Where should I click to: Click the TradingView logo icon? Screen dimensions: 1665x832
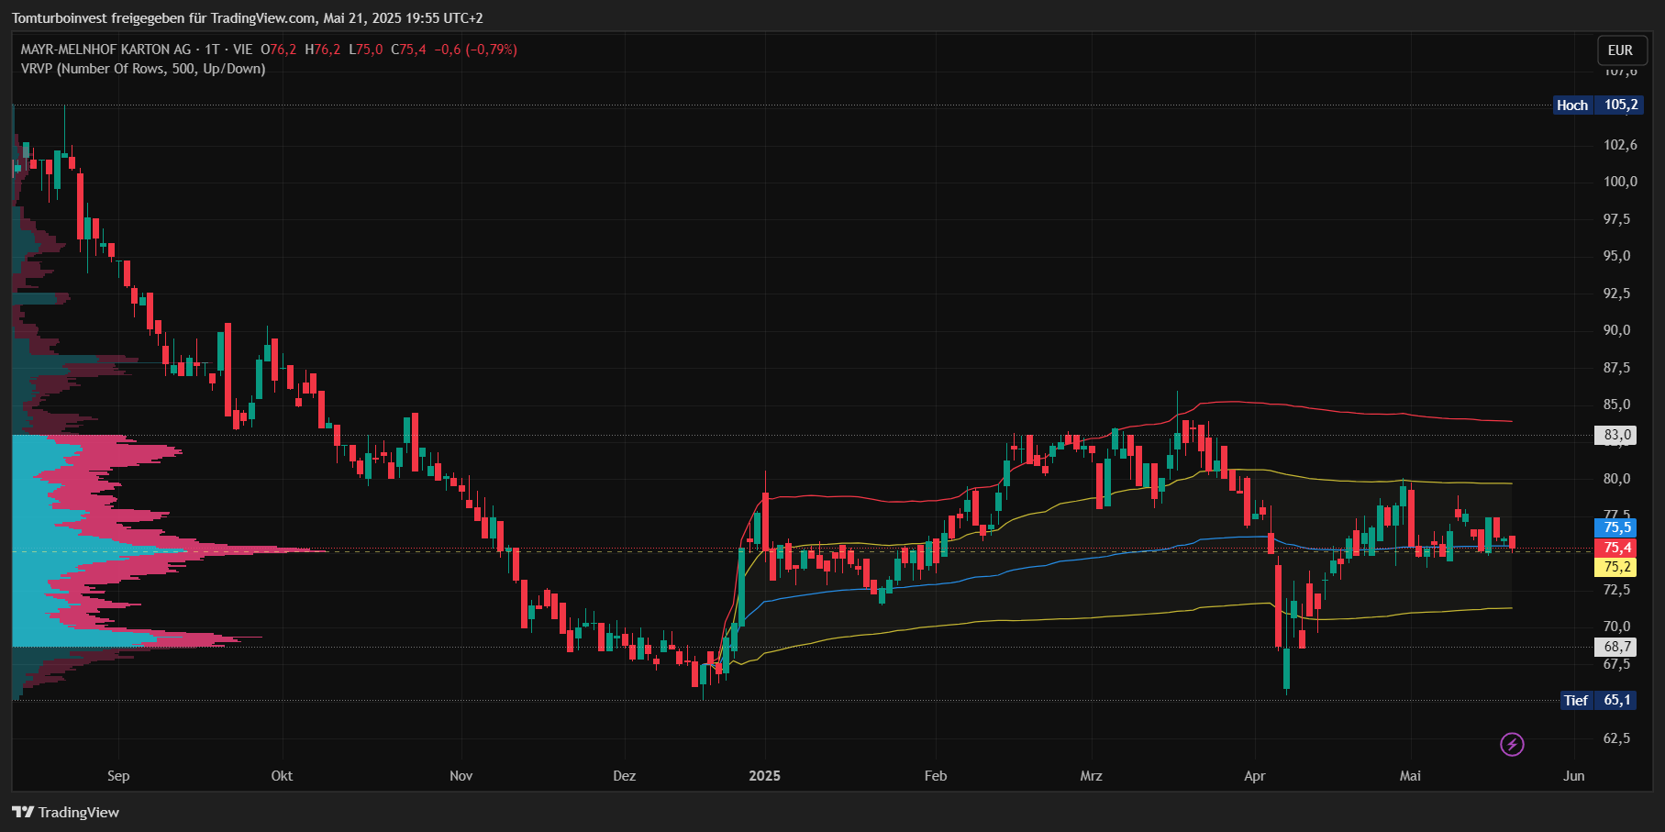click(x=22, y=812)
